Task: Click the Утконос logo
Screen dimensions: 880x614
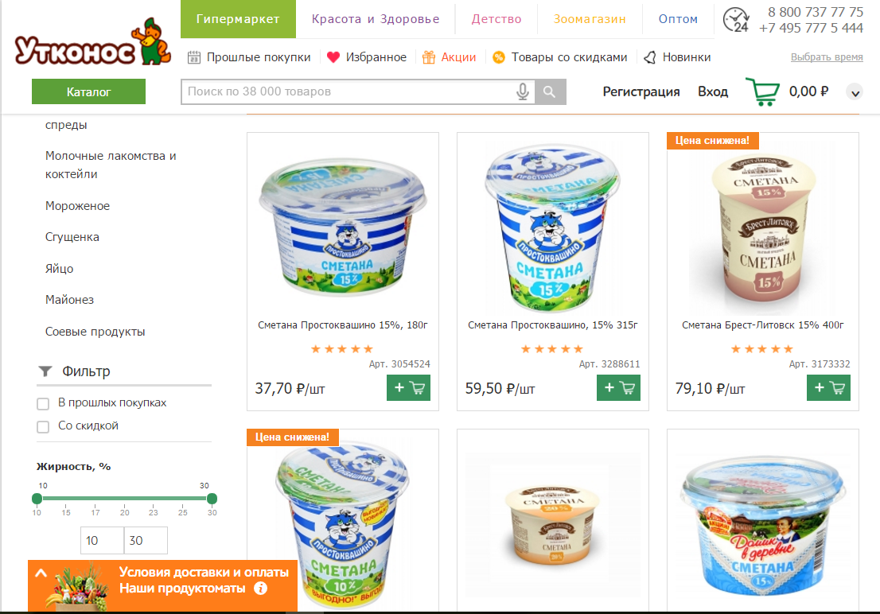Action: click(x=92, y=42)
